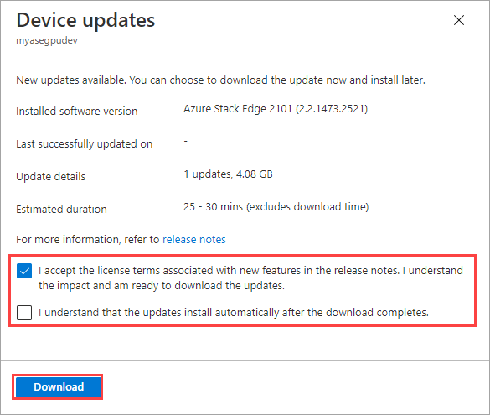Image resolution: width=490 pixels, height=415 pixels.
Task: Click the updates install automatically label text
Action: pos(234,313)
